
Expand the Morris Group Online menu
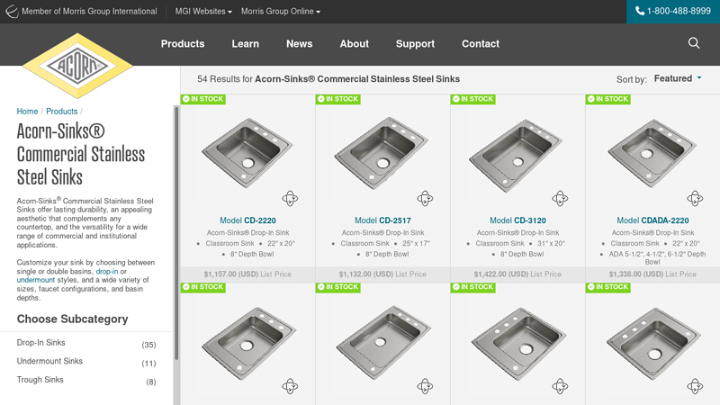coord(281,12)
